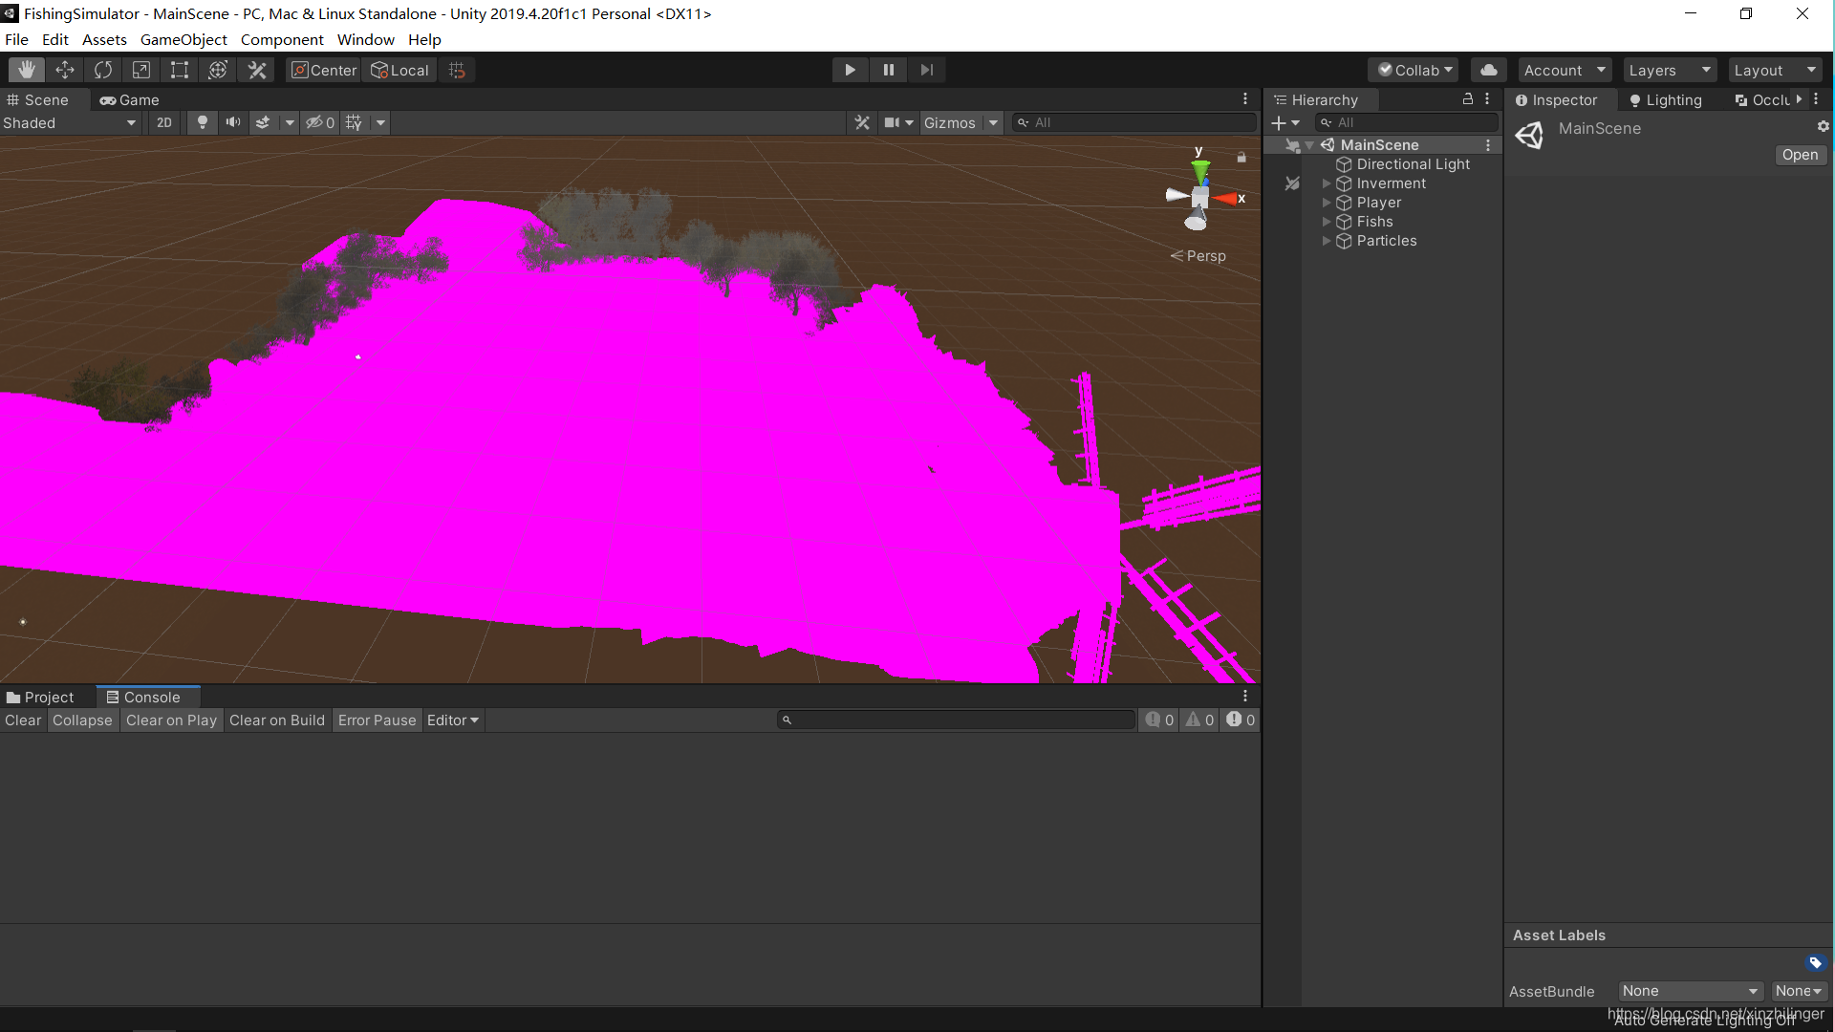Open the GameObject menu
Viewport: 1835px width, 1032px height.
(x=183, y=39)
